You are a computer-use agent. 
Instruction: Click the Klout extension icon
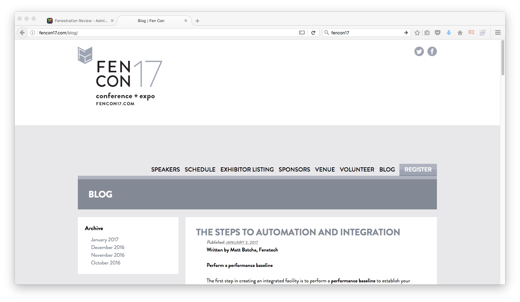(471, 33)
